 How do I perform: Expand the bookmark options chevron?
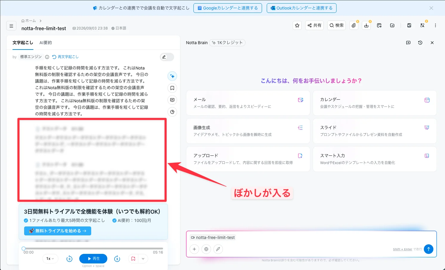point(143,259)
